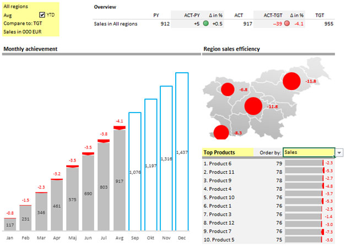Select the Avg month cell
The image size is (346, 246).
point(8,15)
